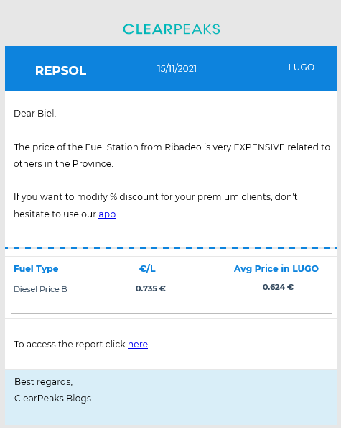Open the report via the here link
Viewport: 341px width, 428px height.
point(138,345)
